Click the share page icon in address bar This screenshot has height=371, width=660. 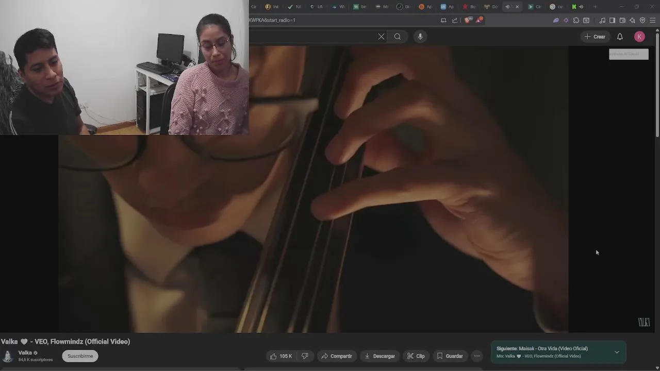[x=455, y=20]
